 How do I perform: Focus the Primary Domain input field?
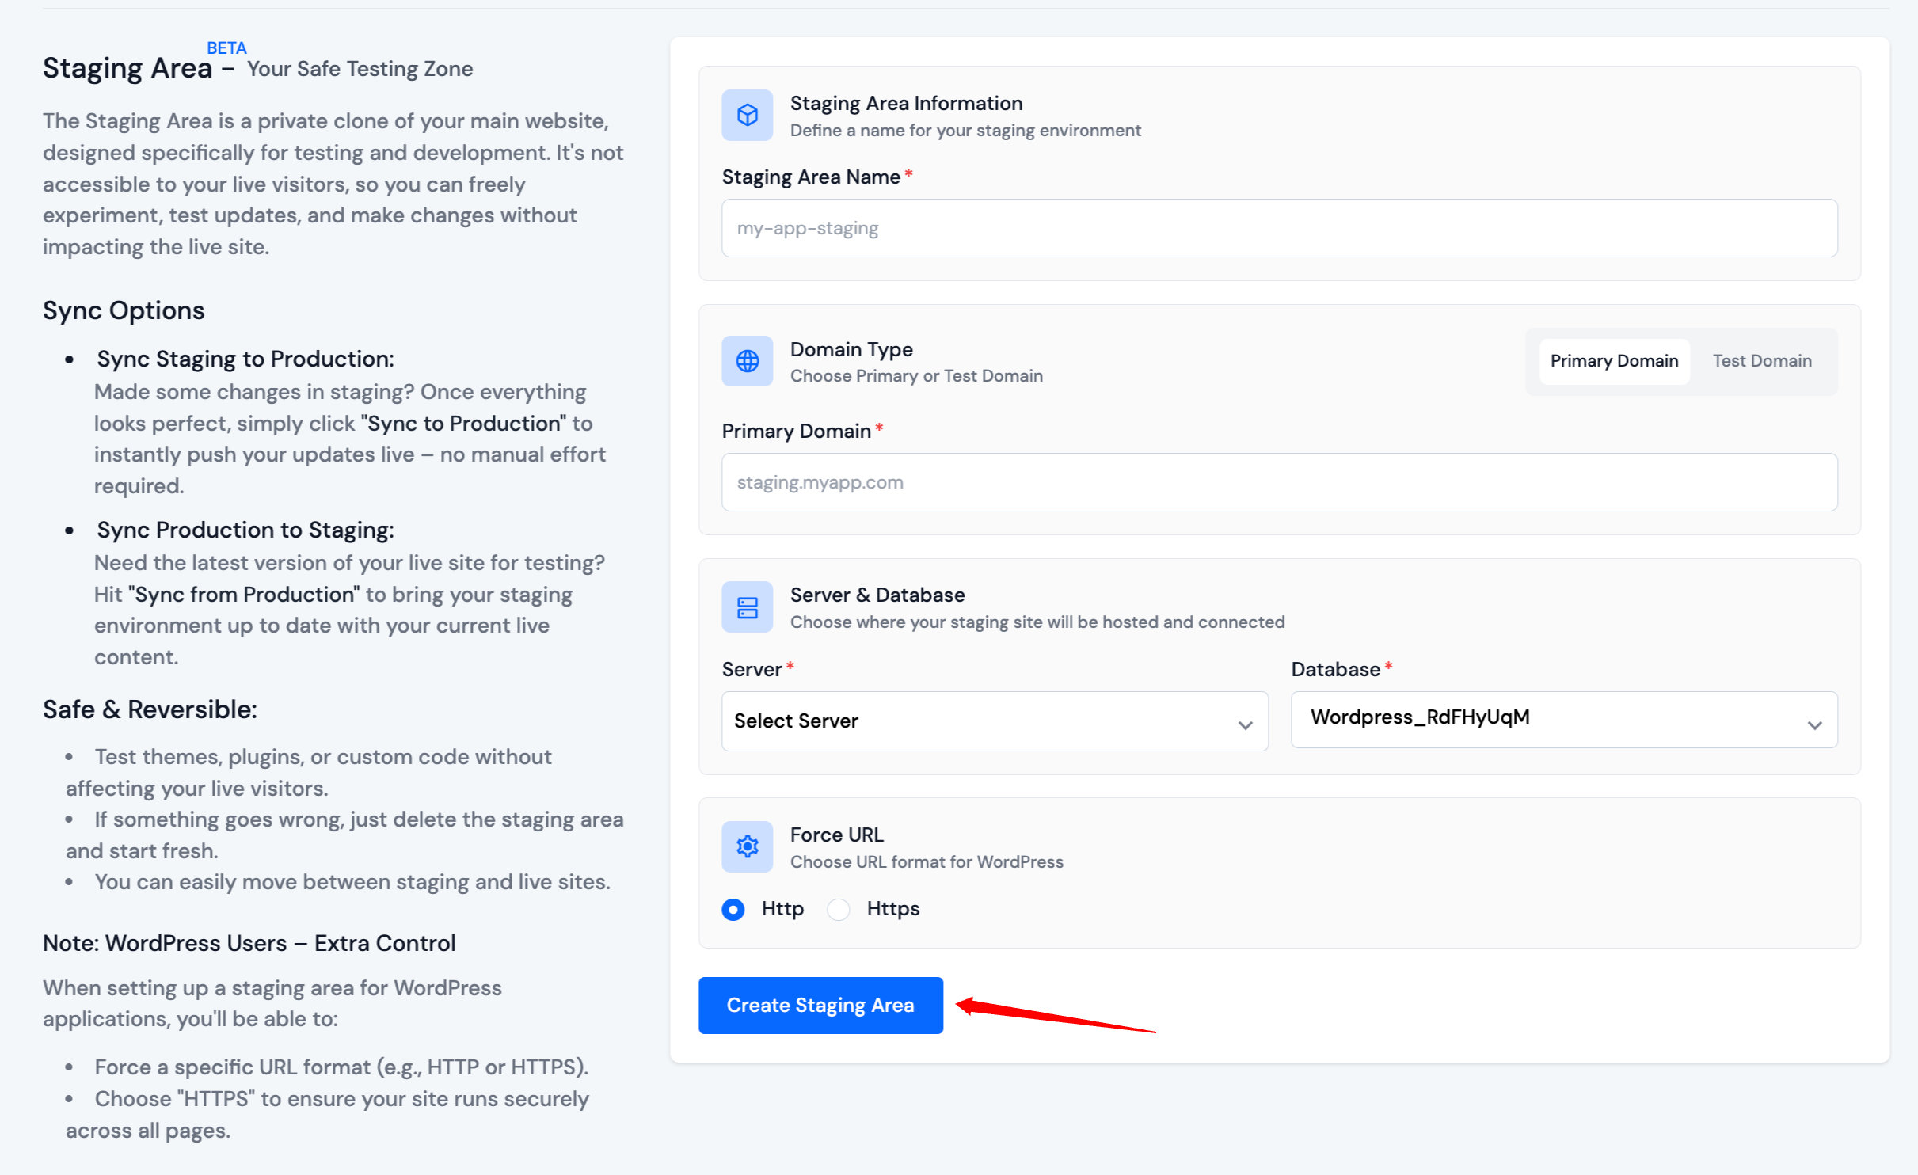[1278, 482]
